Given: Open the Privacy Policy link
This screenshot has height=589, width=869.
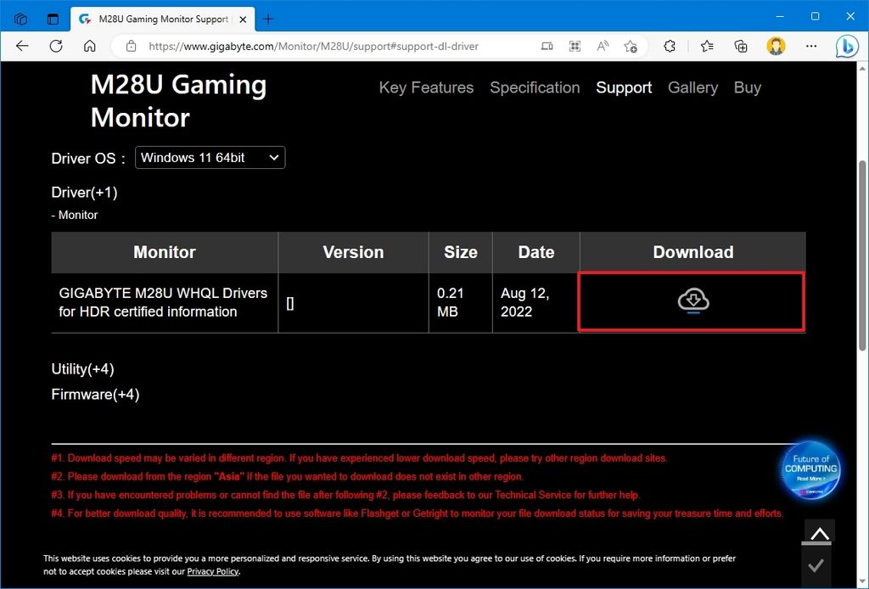Looking at the screenshot, I should tap(213, 571).
